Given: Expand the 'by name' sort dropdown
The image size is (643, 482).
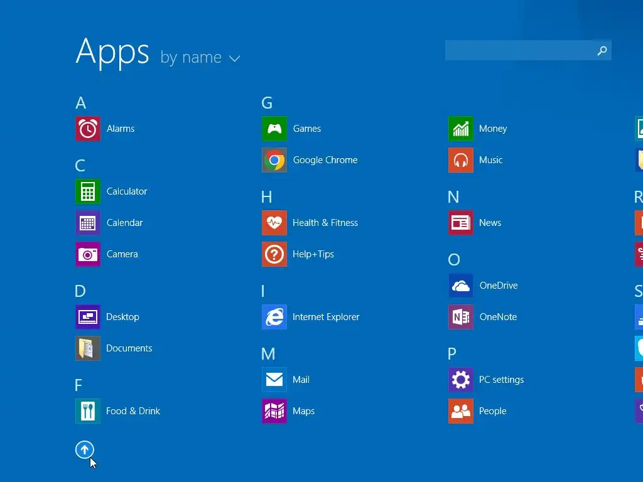Looking at the screenshot, I should click(x=200, y=57).
